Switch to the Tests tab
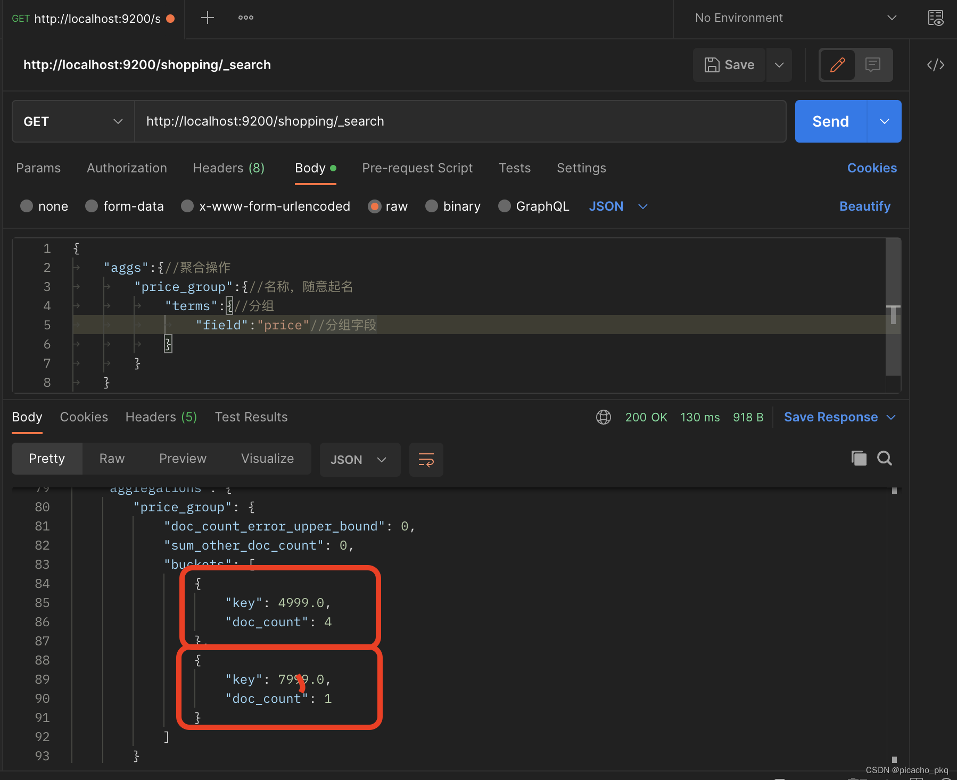 click(x=515, y=168)
